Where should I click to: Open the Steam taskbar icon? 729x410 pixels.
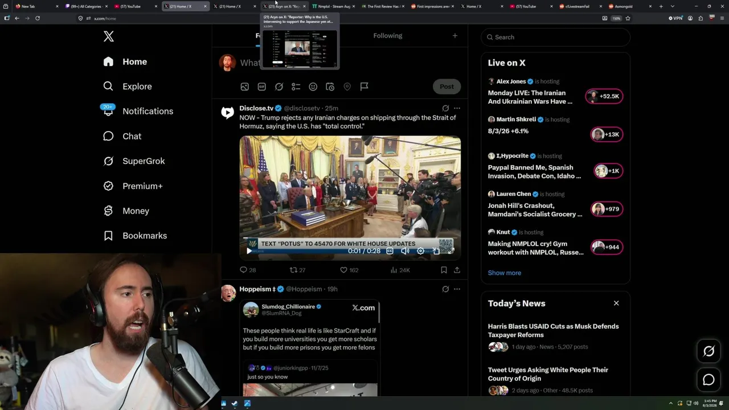click(235, 404)
